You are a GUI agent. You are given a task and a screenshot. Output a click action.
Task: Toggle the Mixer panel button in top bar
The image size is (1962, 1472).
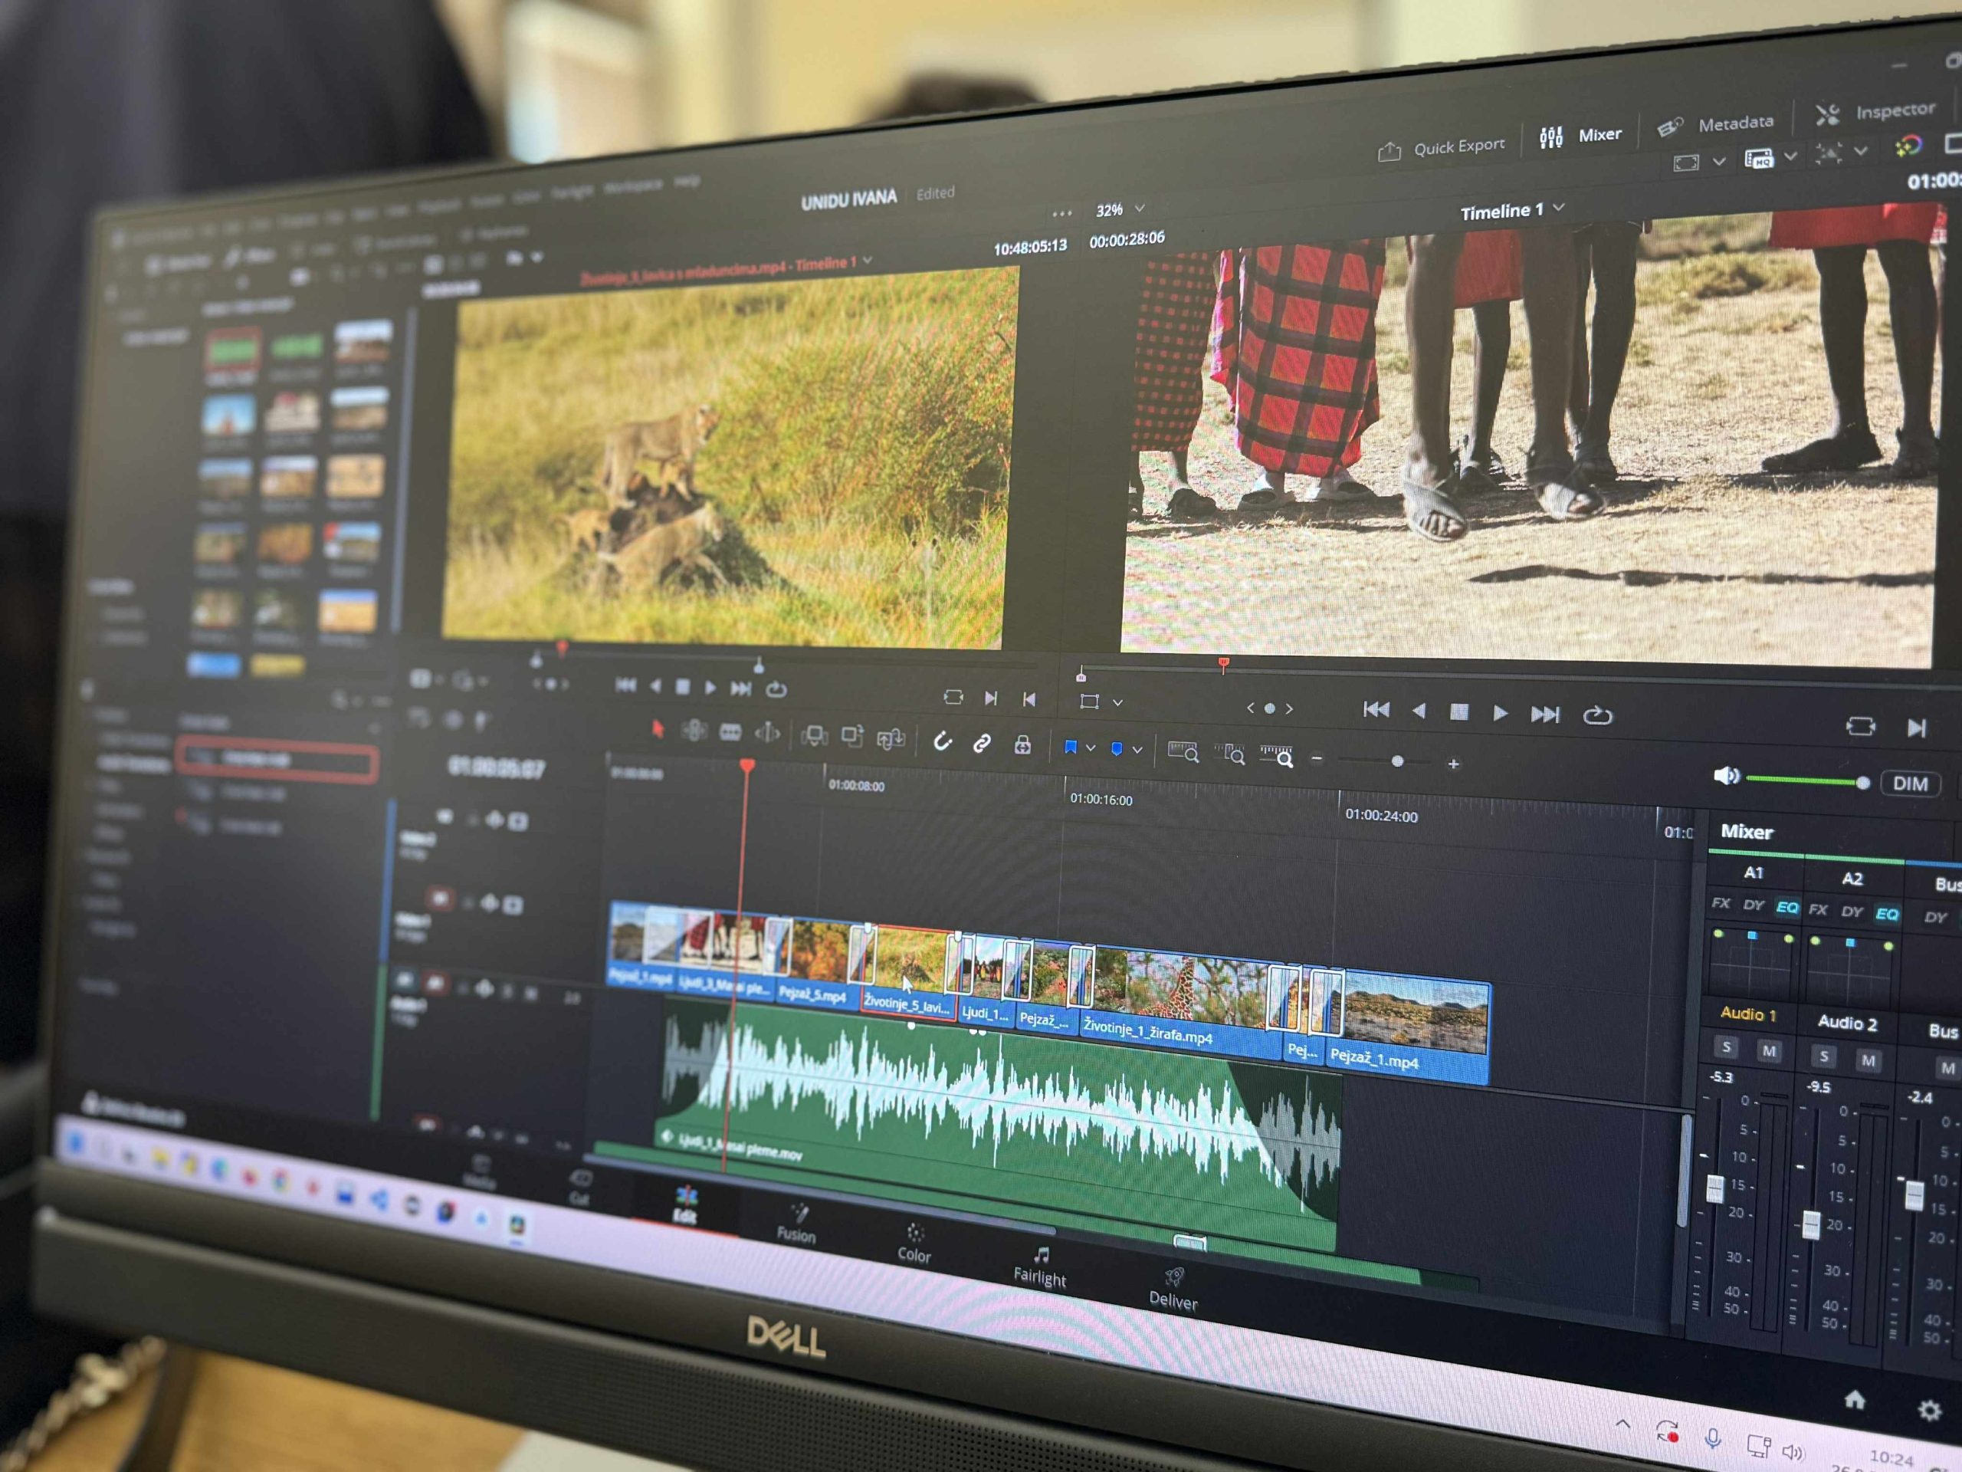coord(1580,136)
